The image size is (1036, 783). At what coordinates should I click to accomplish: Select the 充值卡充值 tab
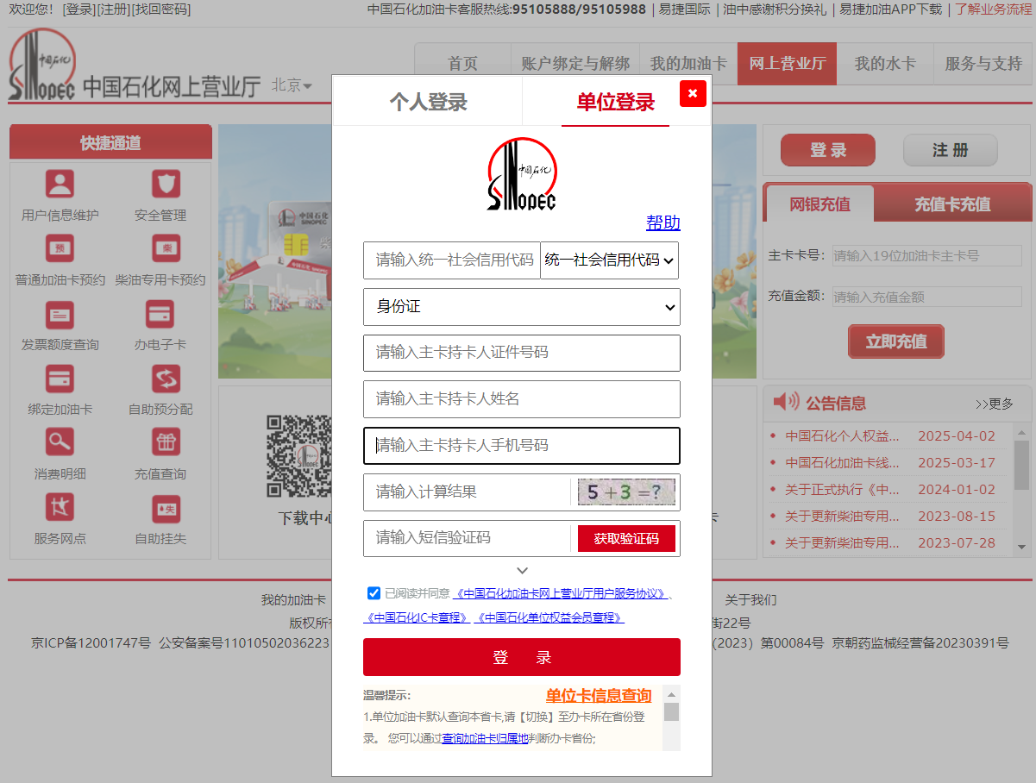click(952, 204)
